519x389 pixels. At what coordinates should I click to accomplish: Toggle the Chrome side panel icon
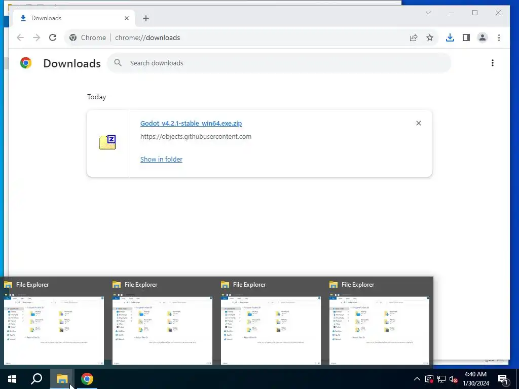click(466, 37)
